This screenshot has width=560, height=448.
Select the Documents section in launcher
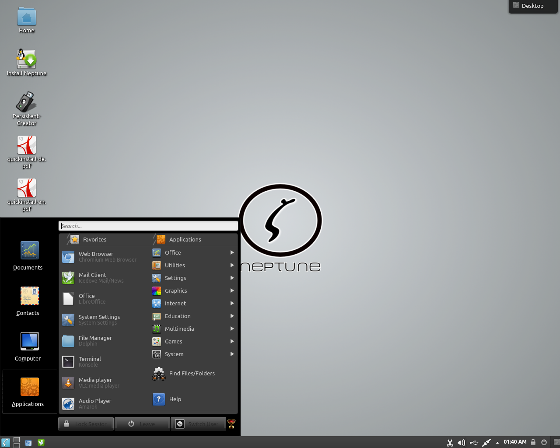(x=29, y=256)
